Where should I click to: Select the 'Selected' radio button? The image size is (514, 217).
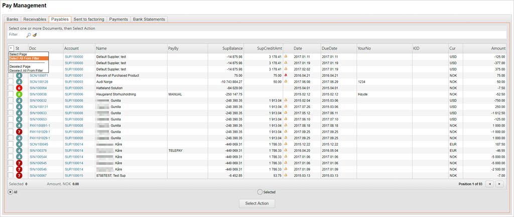[x=260, y=192]
